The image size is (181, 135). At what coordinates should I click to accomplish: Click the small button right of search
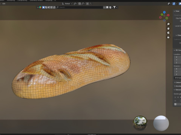[104, 7]
